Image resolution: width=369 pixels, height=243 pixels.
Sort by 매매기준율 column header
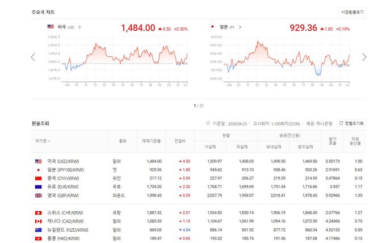[x=150, y=141]
